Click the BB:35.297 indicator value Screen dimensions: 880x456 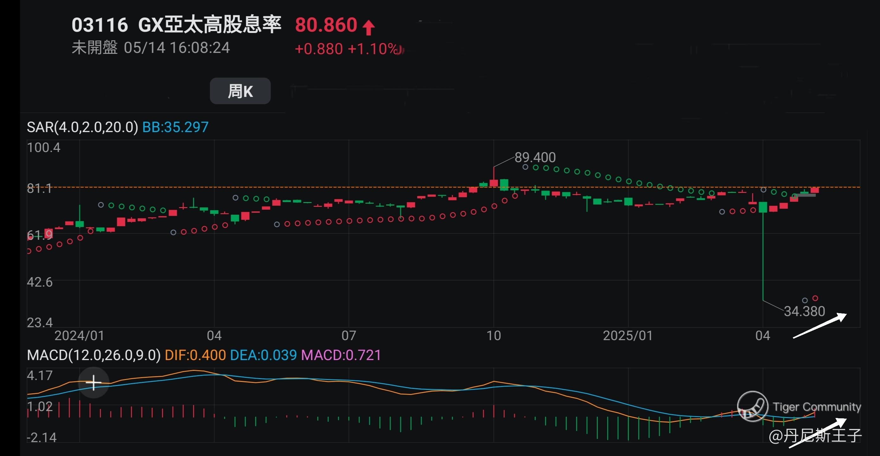[x=175, y=127]
